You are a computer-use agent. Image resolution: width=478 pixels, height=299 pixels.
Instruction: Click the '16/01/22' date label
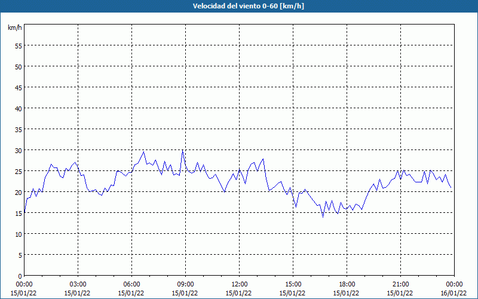[454, 293]
